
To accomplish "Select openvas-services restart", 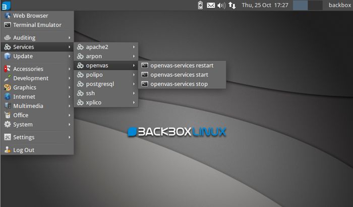I will pos(182,65).
